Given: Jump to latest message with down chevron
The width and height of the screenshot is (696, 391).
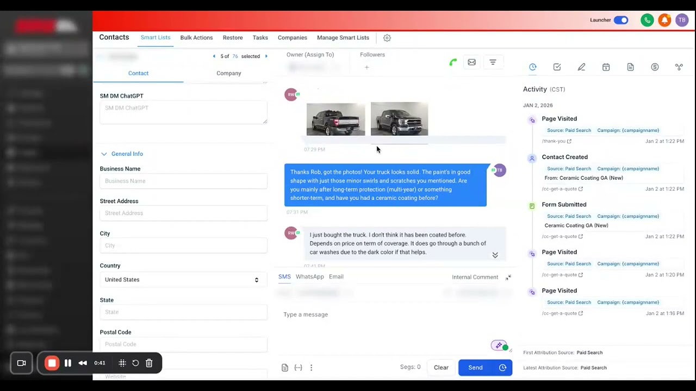Looking at the screenshot, I should tap(495, 255).
